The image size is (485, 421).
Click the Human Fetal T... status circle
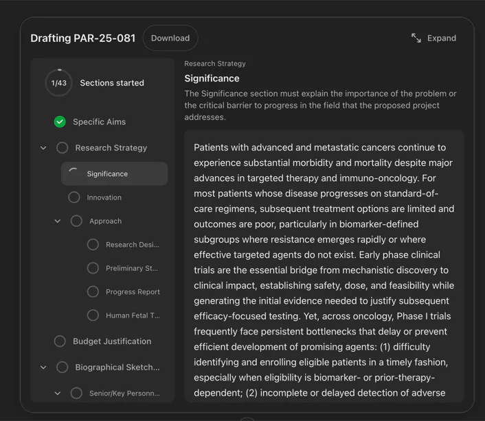[93, 315]
